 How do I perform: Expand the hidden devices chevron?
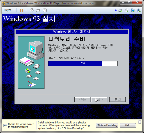(116, 10)
